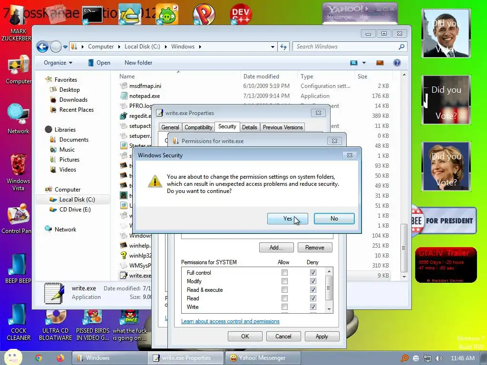487x365 pixels.
Task: Select Downloads in Favorites
Action: 73,100
